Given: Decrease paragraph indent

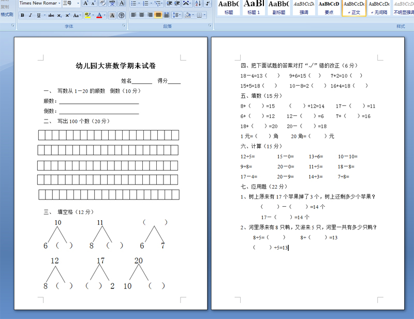Looking at the screenshot, I should tap(169, 4).
